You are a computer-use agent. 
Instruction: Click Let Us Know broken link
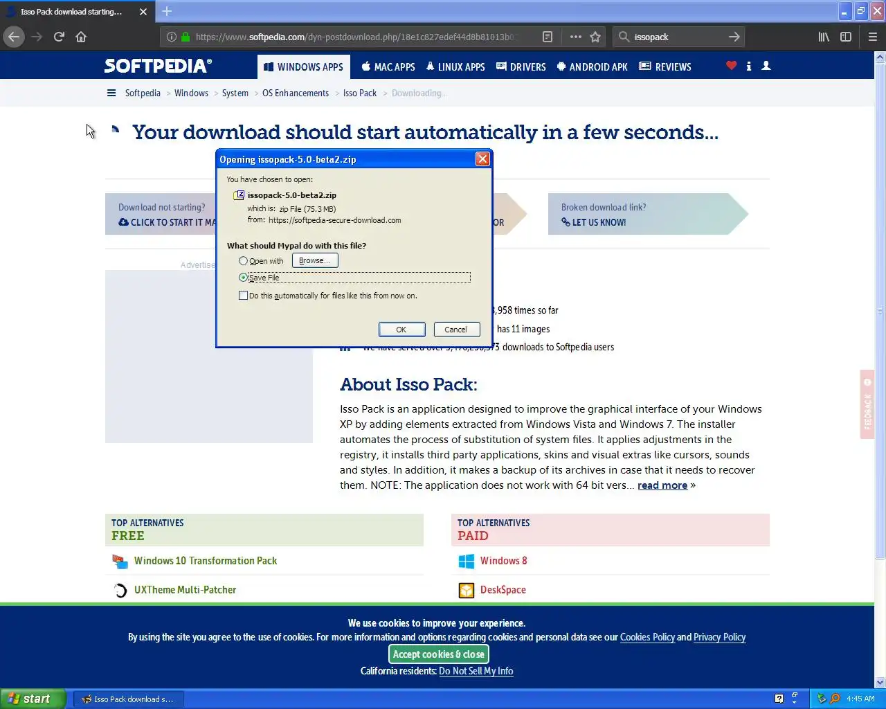[594, 222]
